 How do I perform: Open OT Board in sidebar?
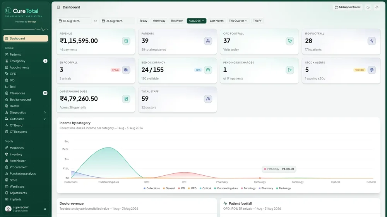coord(26,125)
